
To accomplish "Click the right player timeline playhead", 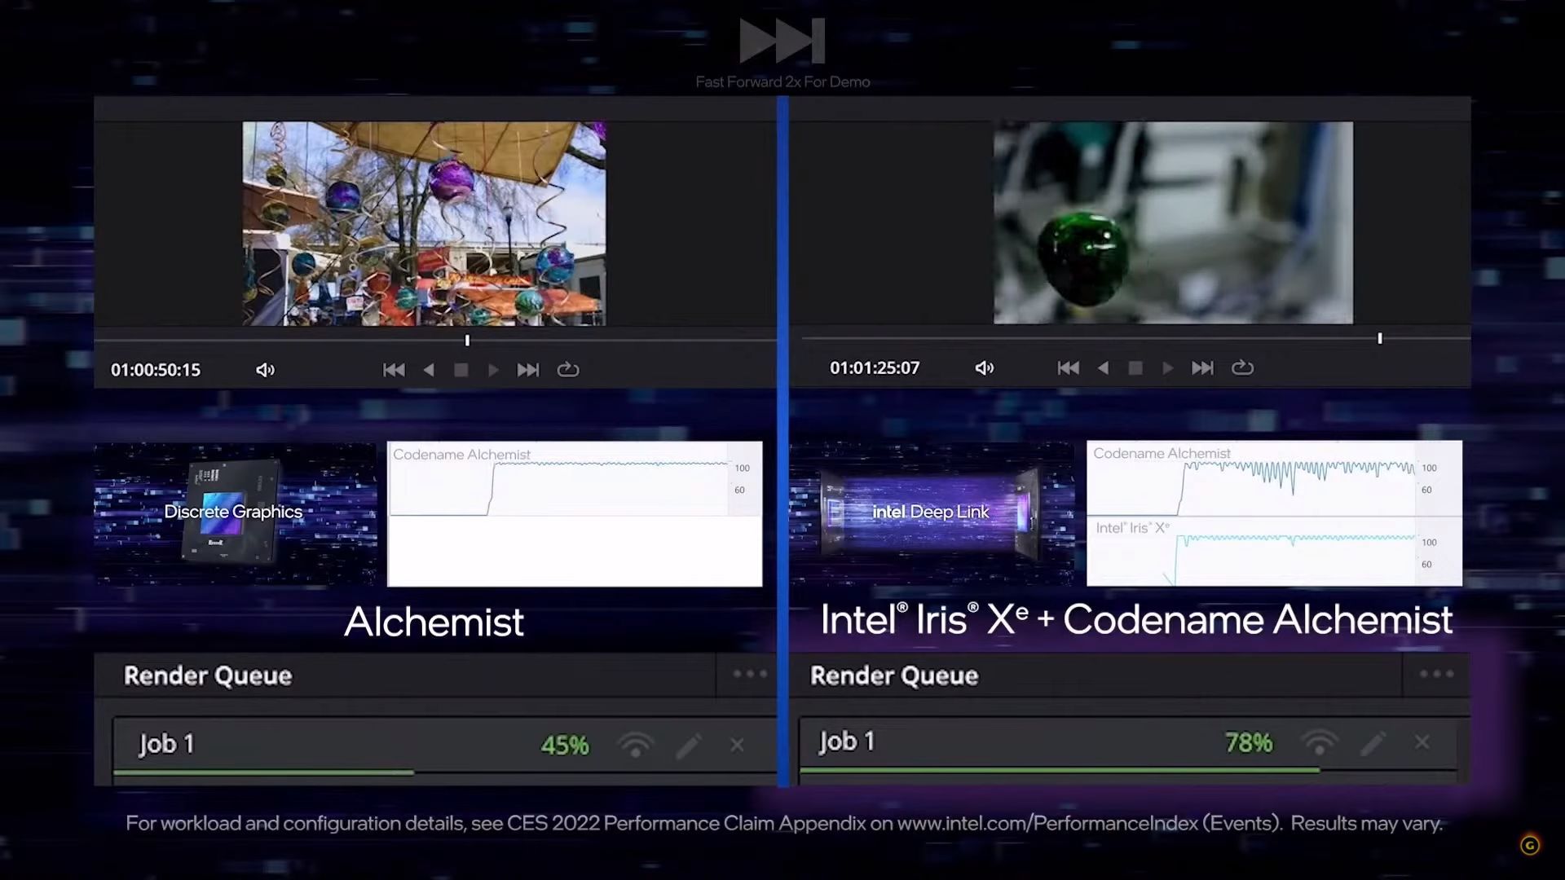I will [x=1380, y=338].
